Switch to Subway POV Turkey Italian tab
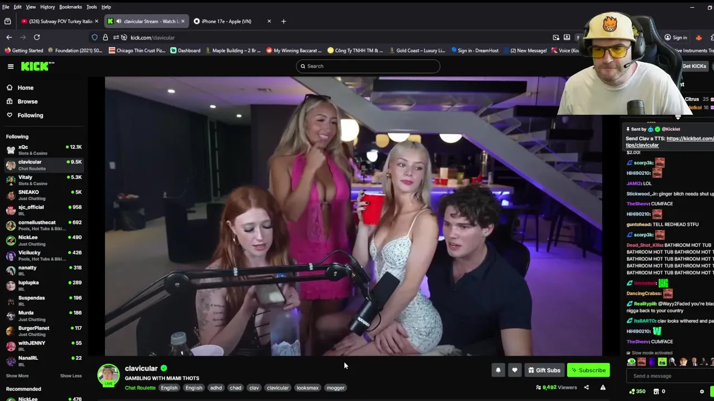The width and height of the screenshot is (714, 401). click(x=57, y=21)
